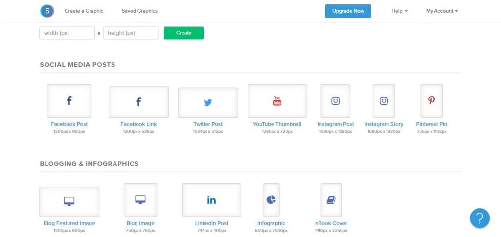The image size is (501, 237).
Task: Select the Instagram Post template icon
Action: (336, 100)
